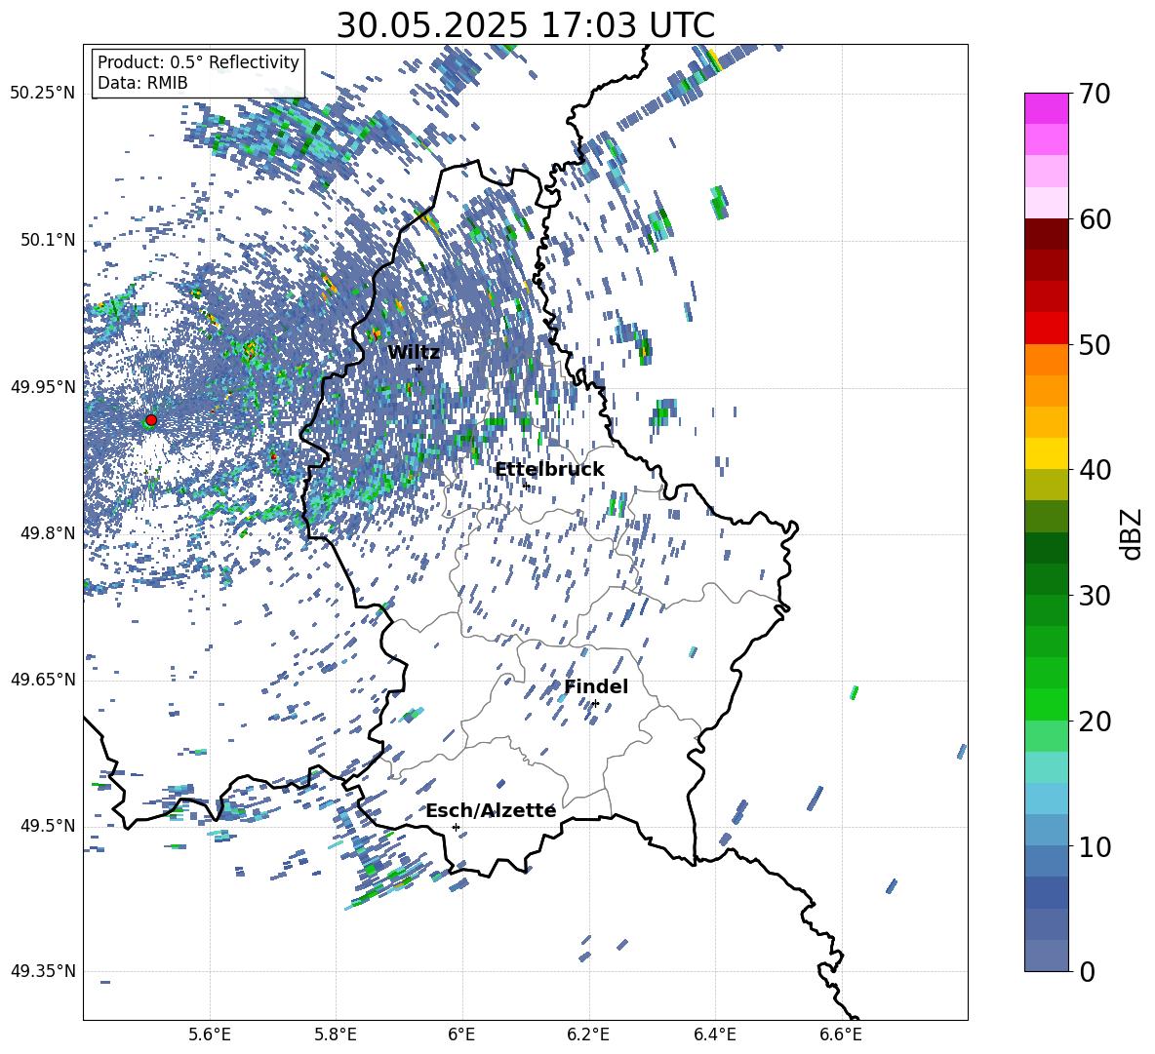Click the dark red colorbar swatch below 60
This screenshot has width=1155, height=1054.
click(1046, 234)
